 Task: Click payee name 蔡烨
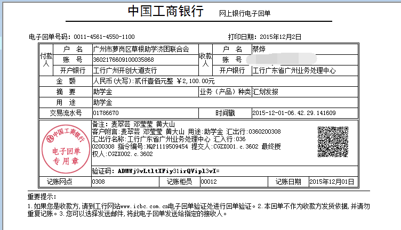click(x=259, y=49)
